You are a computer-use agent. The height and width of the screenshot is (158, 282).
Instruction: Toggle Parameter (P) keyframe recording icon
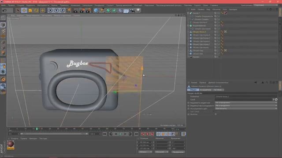tap(172, 134)
